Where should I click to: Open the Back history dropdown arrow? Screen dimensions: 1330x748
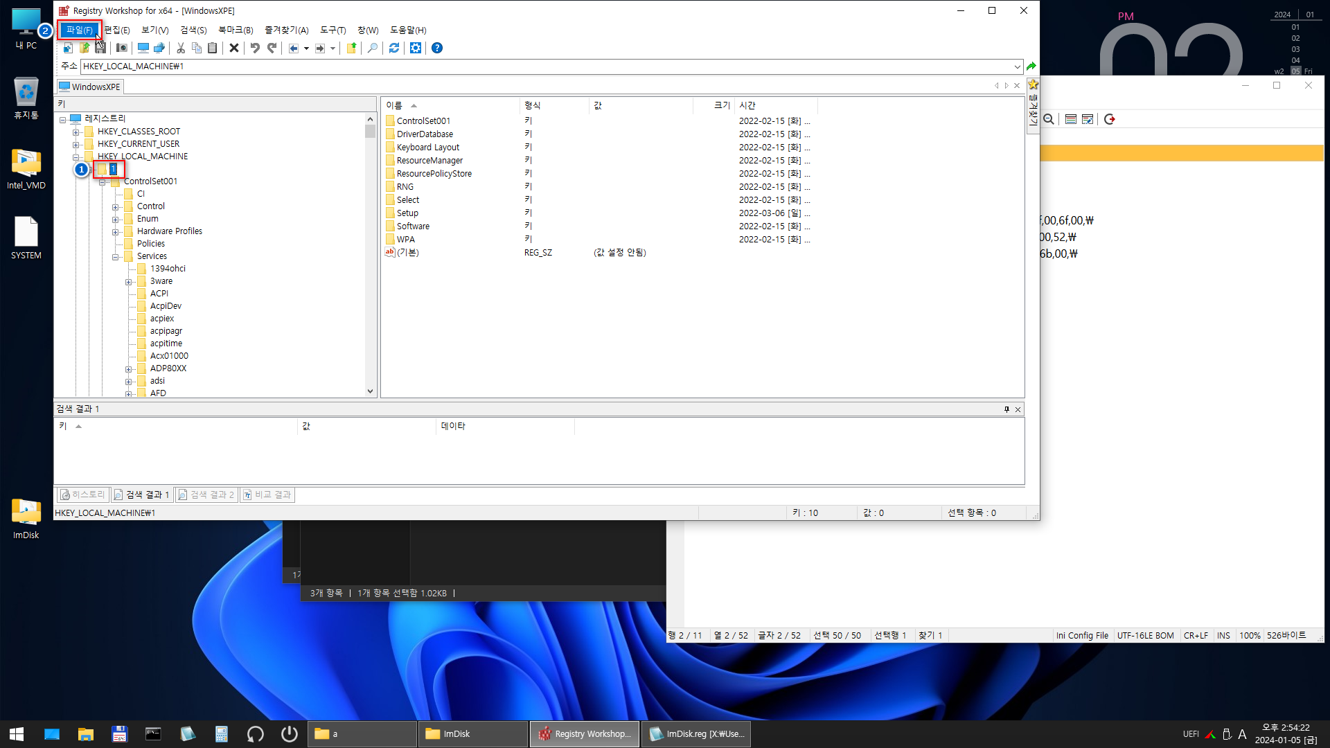click(x=306, y=48)
